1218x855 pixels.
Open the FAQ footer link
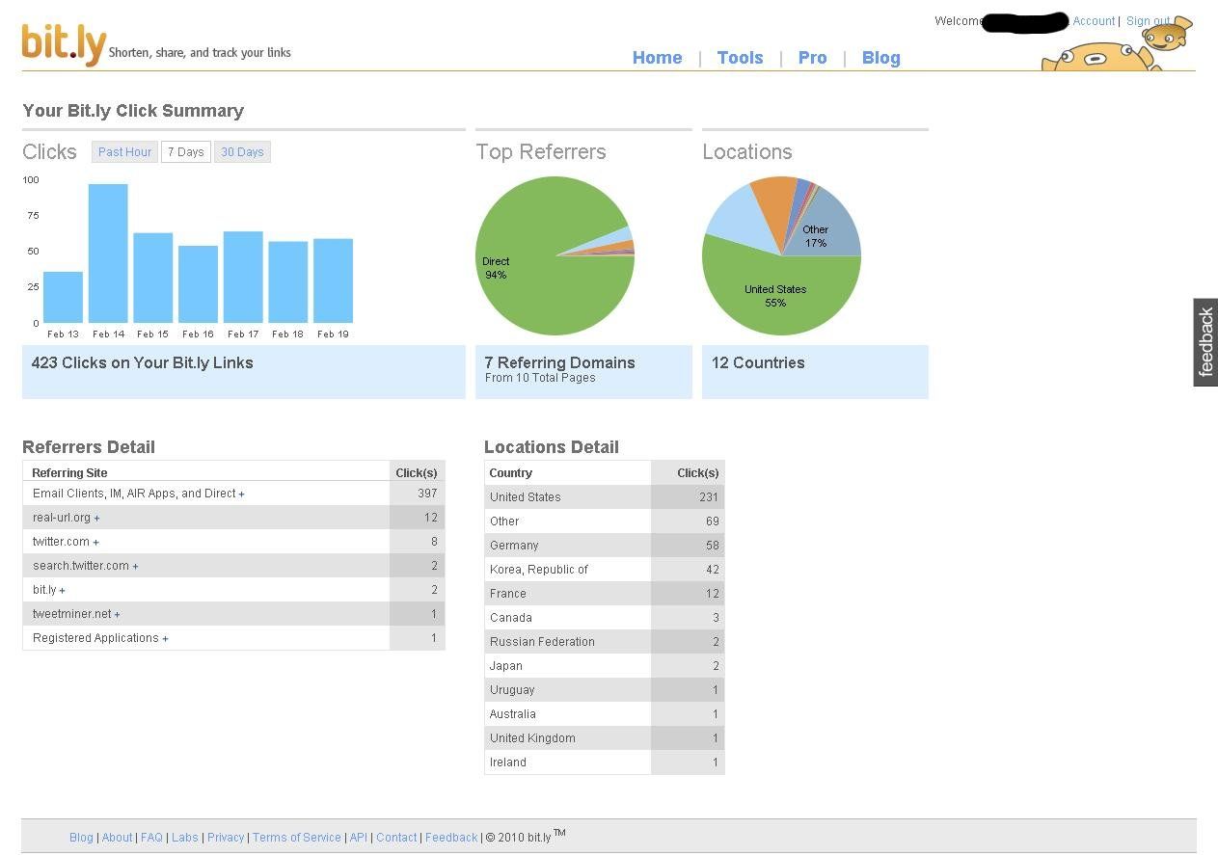[151, 838]
